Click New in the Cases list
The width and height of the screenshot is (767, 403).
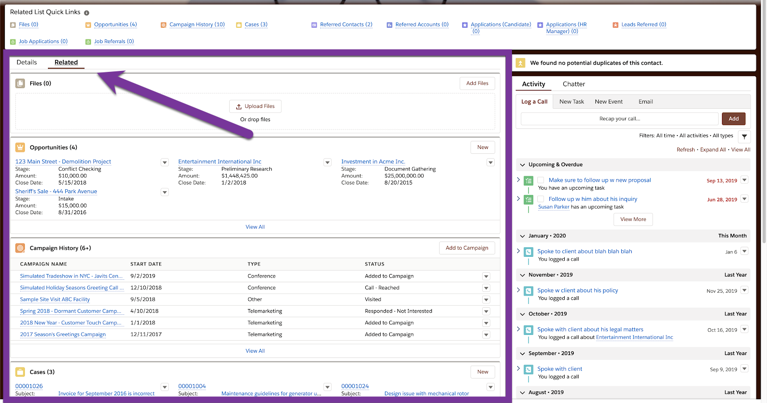point(483,372)
